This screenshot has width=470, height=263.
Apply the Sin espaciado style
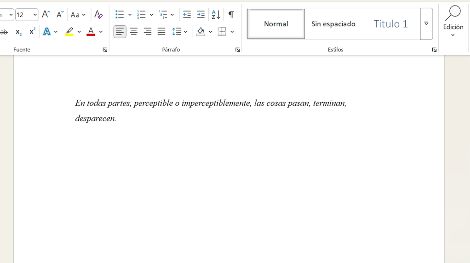(x=333, y=24)
